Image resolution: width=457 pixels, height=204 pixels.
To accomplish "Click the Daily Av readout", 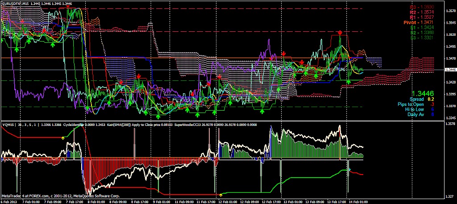I will (420, 114).
